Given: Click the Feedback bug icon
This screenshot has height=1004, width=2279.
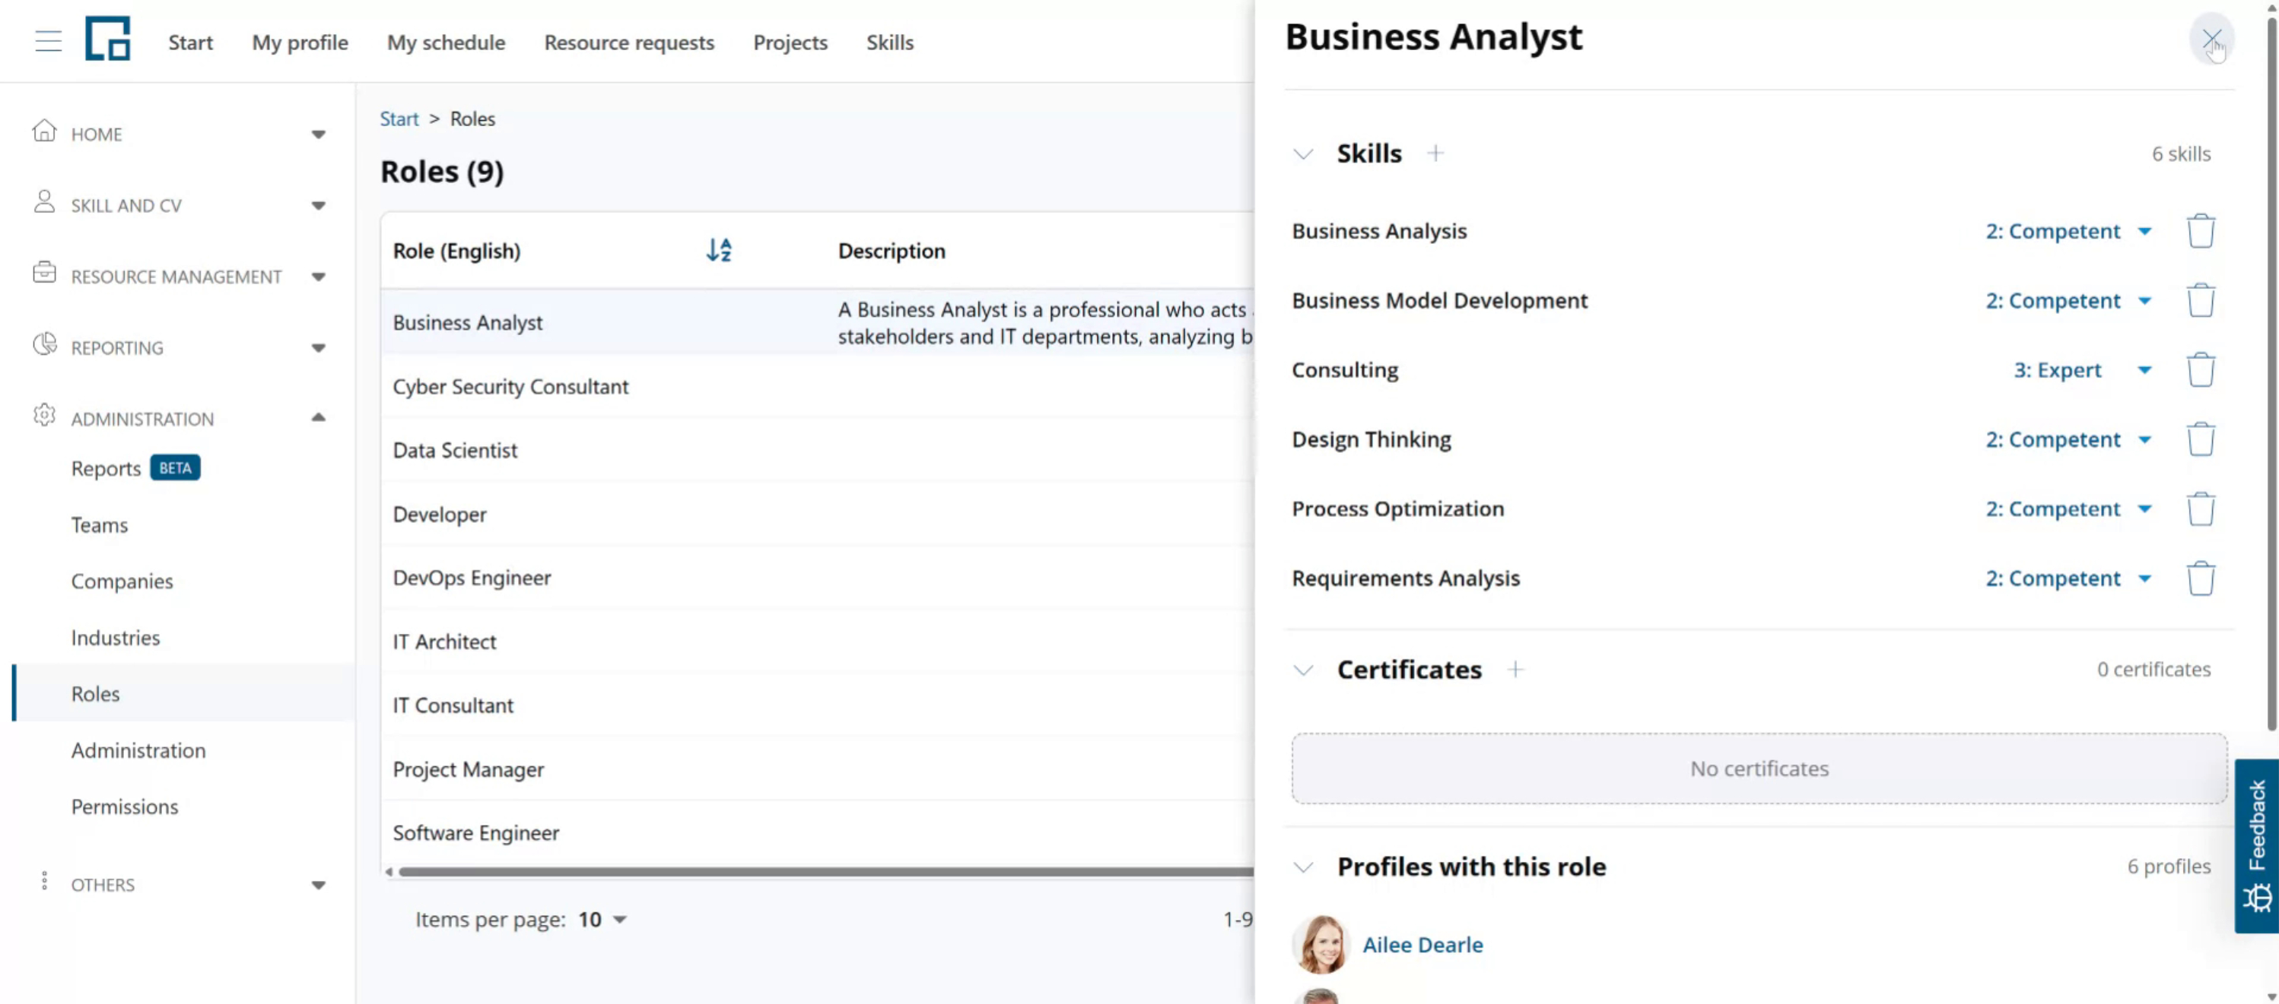Looking at the screenshot, I should coord(2257,898).
